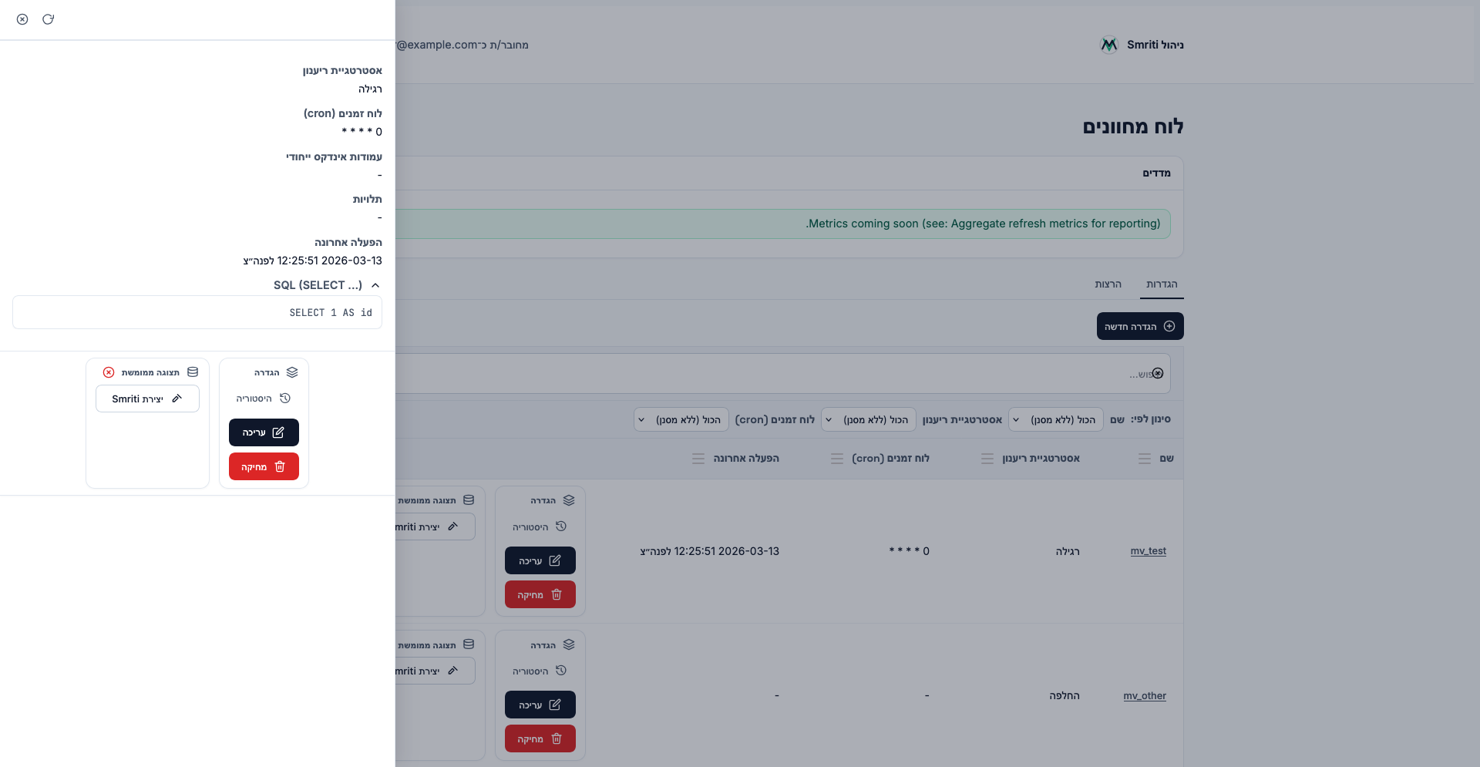The image size is (1480, 767).
Task: Open the לוח זמנים (cron) filter dropdown
Action: click(x=681, y=419)
